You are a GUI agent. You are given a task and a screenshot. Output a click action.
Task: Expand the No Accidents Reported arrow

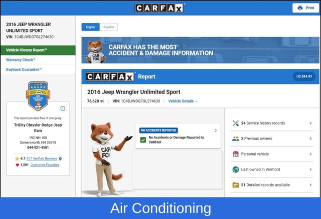click(x=216, y=130)
